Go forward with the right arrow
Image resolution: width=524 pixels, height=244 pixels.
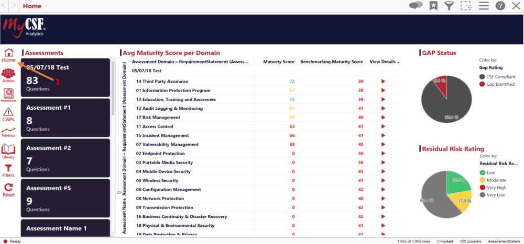(14, 6)
